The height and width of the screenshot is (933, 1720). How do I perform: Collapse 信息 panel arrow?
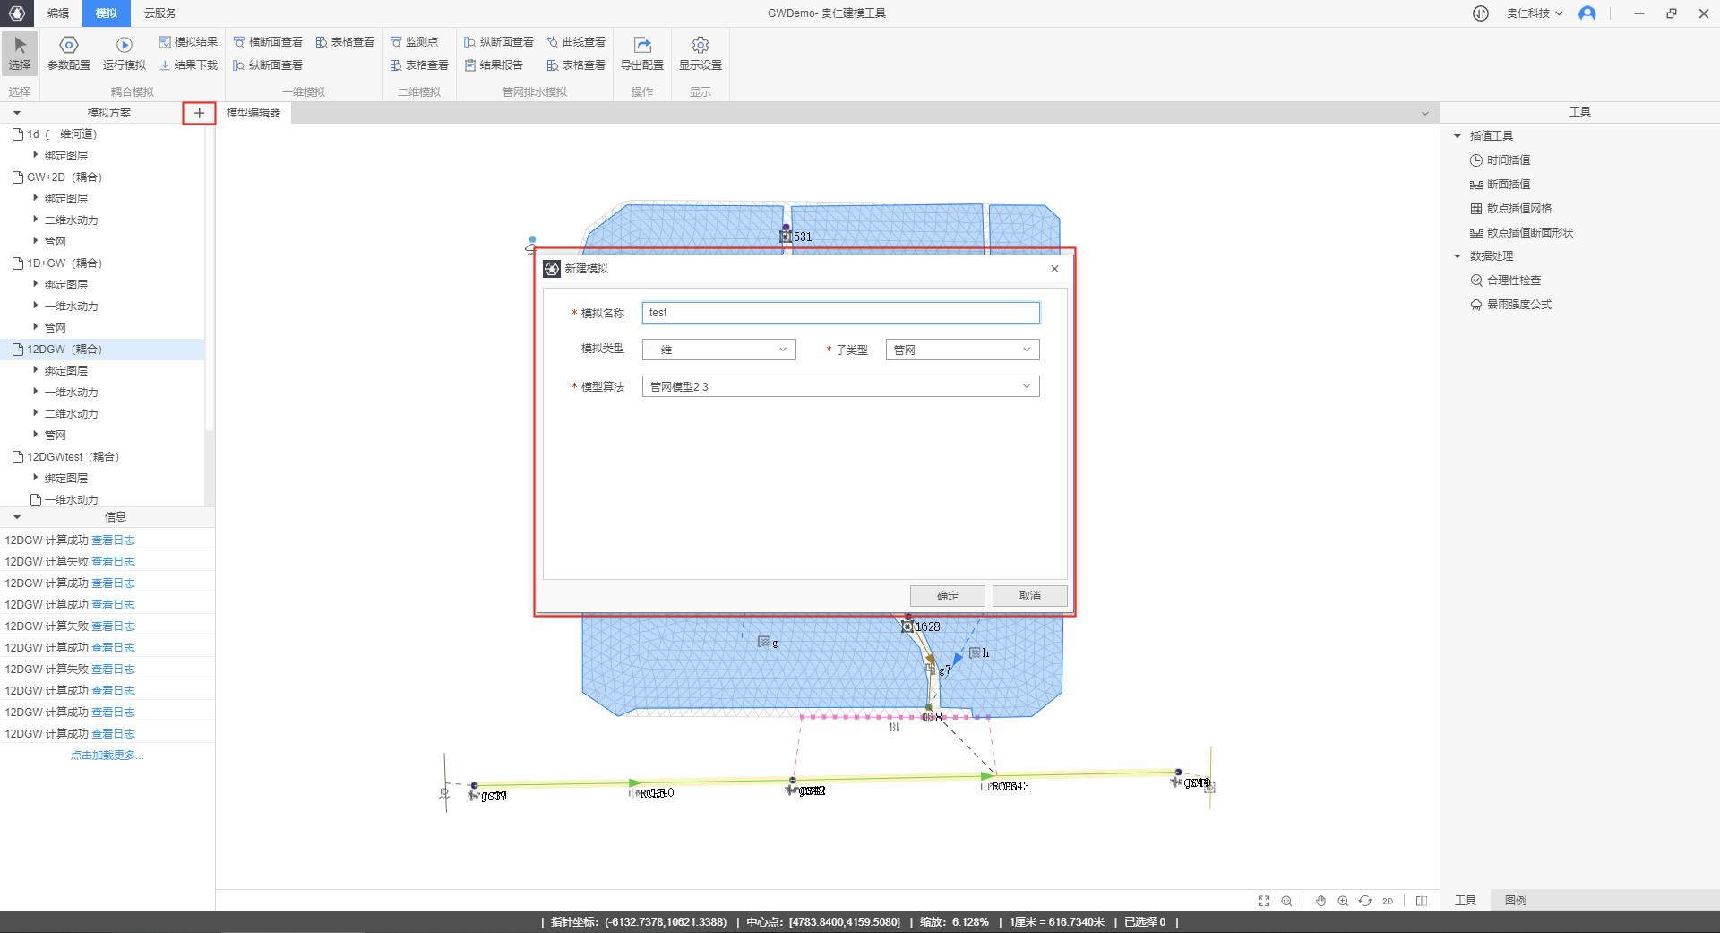click(x=16, y=517)
